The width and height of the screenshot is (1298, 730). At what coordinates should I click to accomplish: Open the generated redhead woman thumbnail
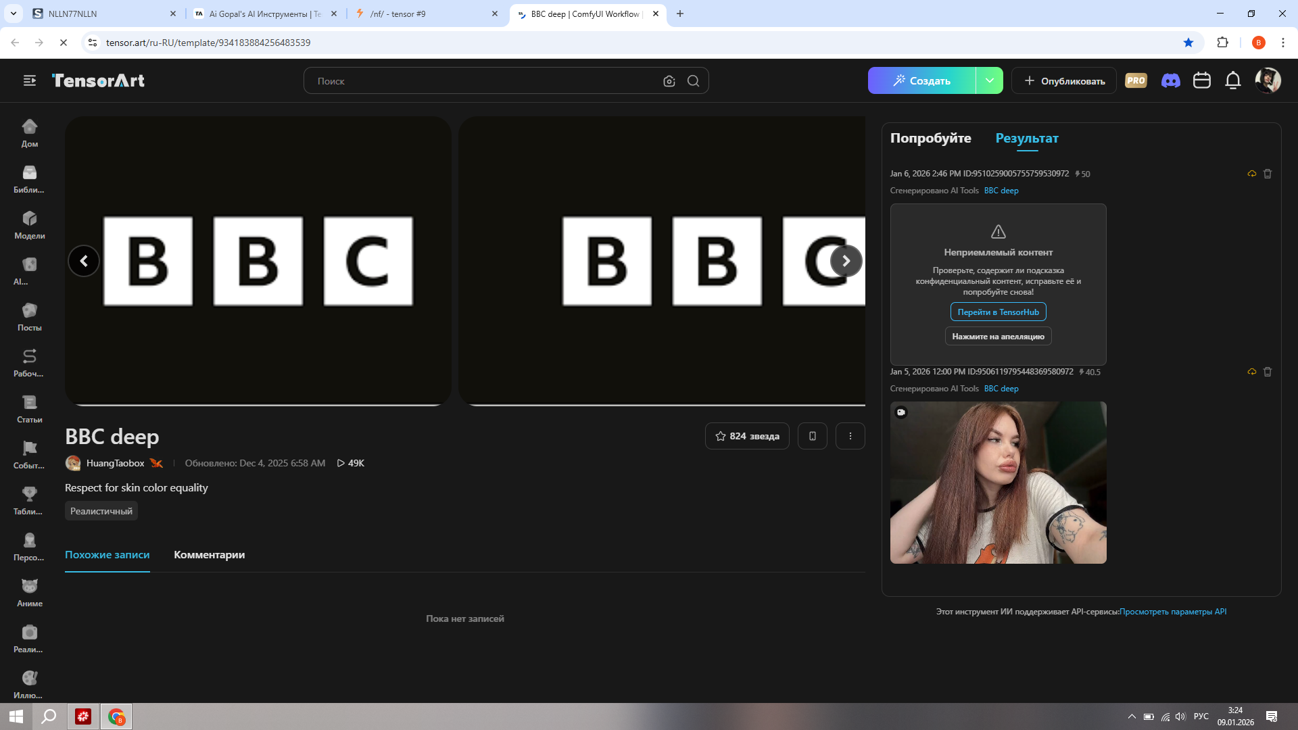pyautogui.click(x=998, y=483)
